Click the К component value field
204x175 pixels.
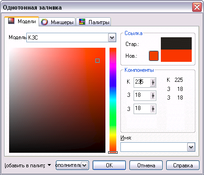click(142, 82)
